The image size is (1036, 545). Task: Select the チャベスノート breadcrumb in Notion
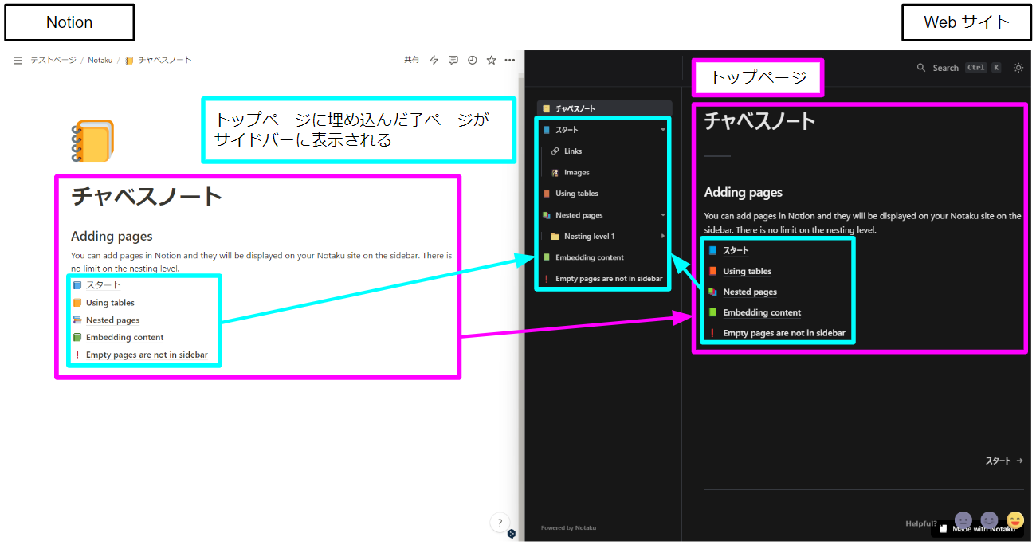pos(159,61)
